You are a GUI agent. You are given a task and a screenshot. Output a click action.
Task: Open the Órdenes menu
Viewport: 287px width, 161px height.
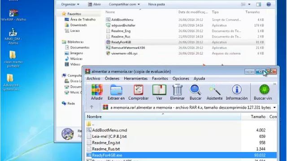[112, 79]
